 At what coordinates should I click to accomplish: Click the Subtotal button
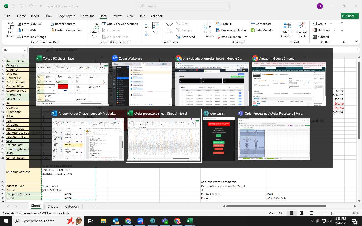321,37
